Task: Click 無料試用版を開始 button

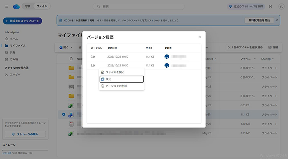Action: (x=259, y=20)
